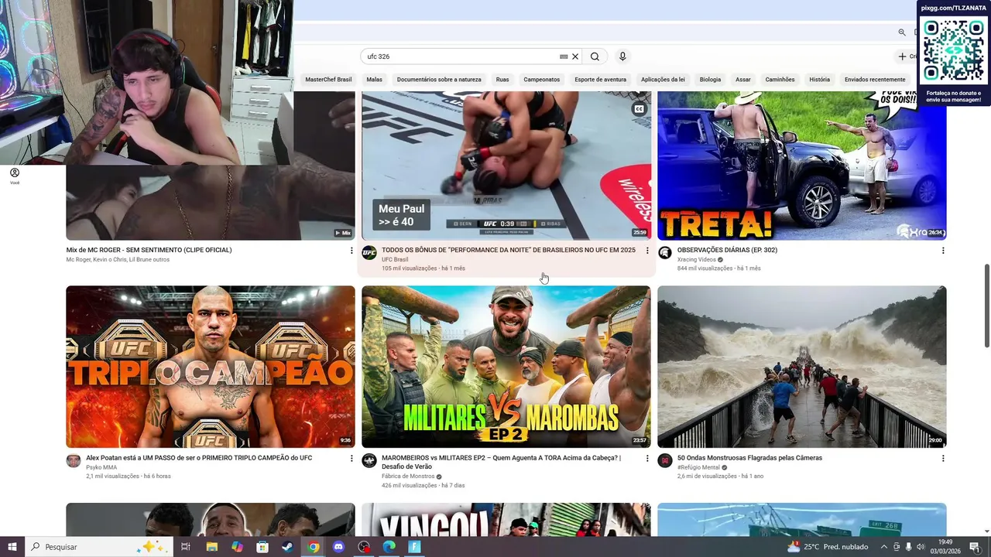The height and width of the screenshot is (557, 991).
Task: Select the Aplicações da lei chip
Action: pos(663,80)
